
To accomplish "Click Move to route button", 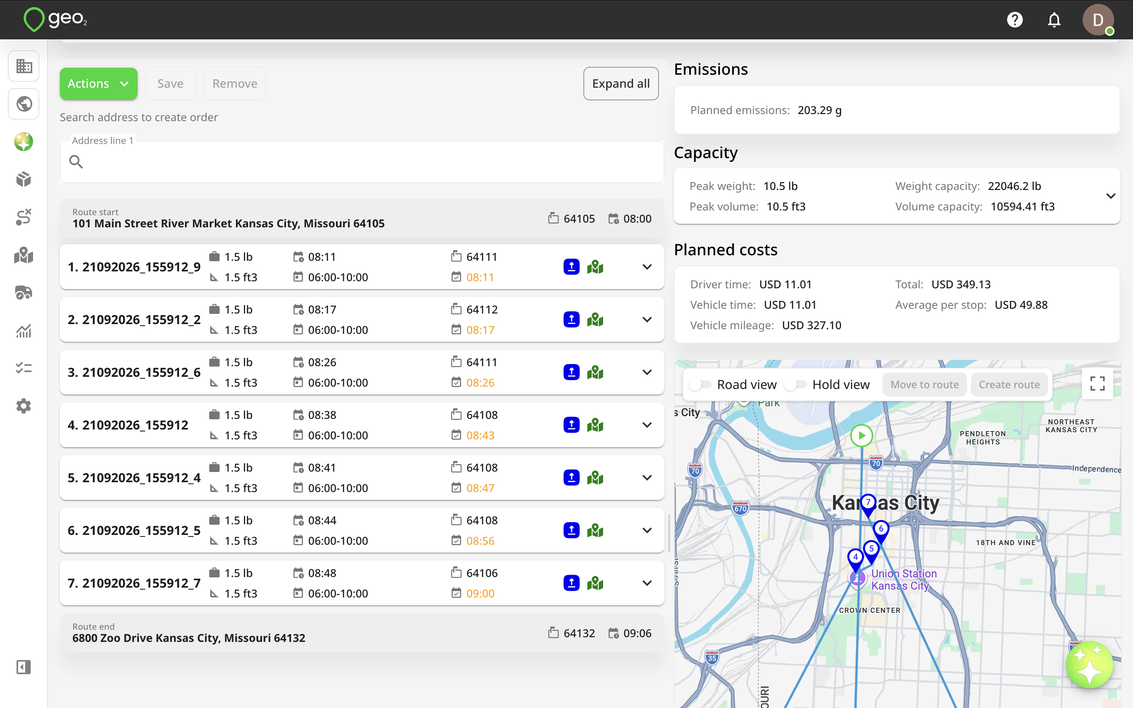I will (x=924, y=384).
